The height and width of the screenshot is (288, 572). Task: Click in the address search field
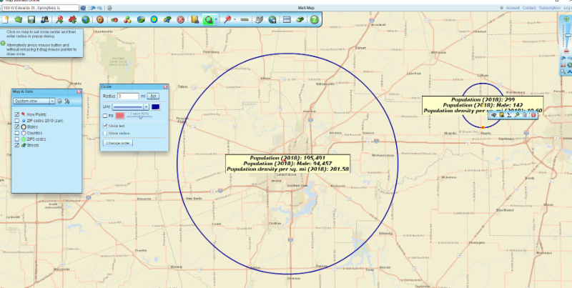[x=40, y=8]
